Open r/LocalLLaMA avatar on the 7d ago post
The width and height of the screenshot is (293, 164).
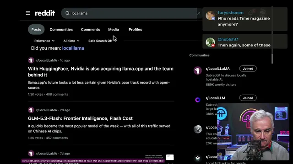[x=31, y=154]
